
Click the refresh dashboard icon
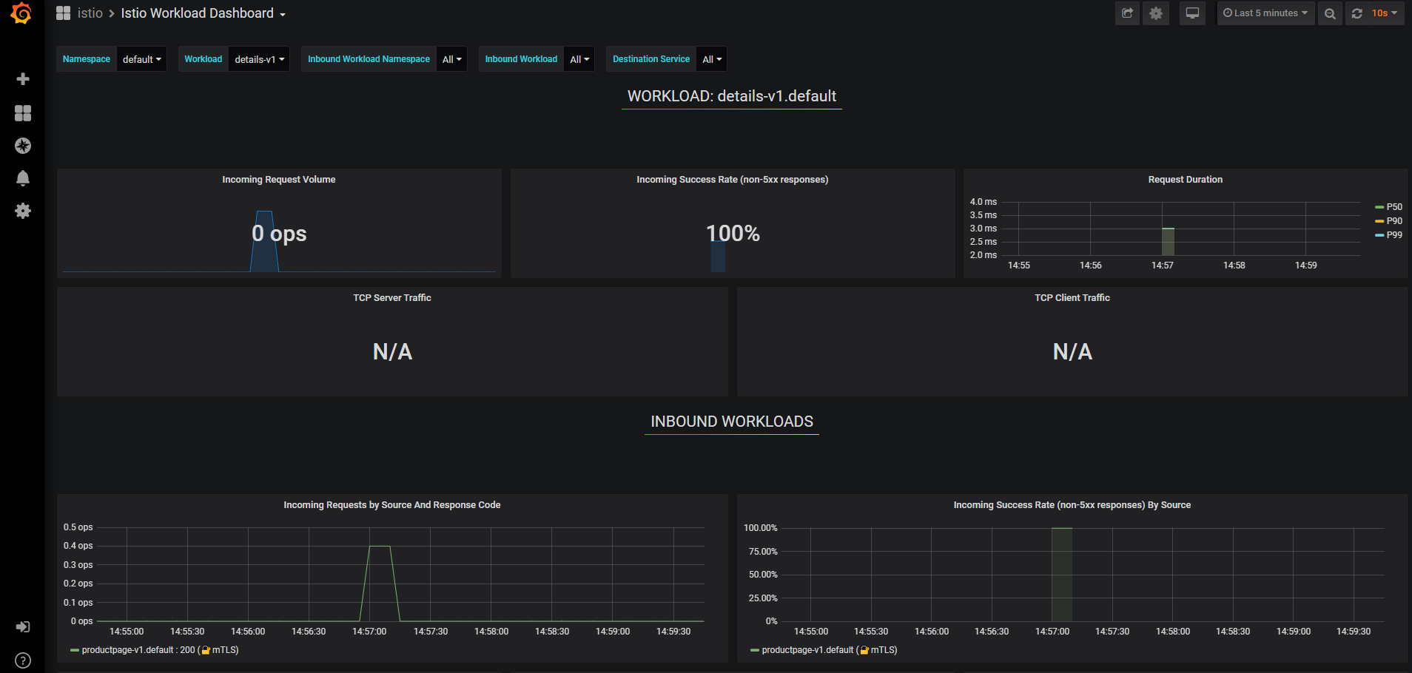tap(1356, 13)
